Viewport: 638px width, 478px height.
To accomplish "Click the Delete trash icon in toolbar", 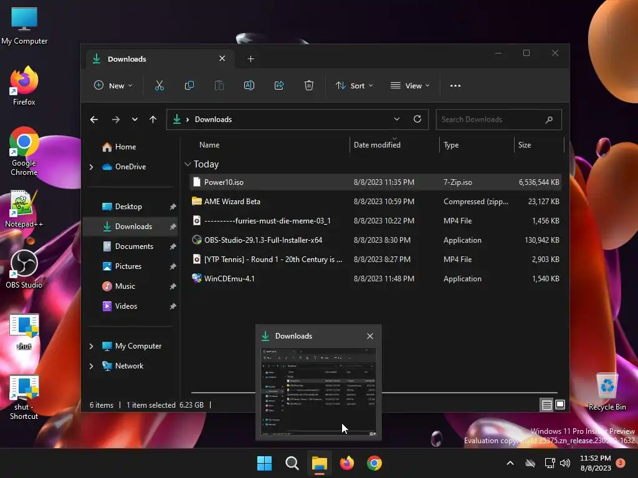I will pyautogui.click(x=309, y=85).
